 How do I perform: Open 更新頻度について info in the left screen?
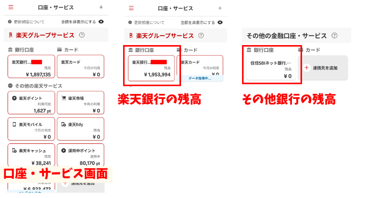[27, 22]
